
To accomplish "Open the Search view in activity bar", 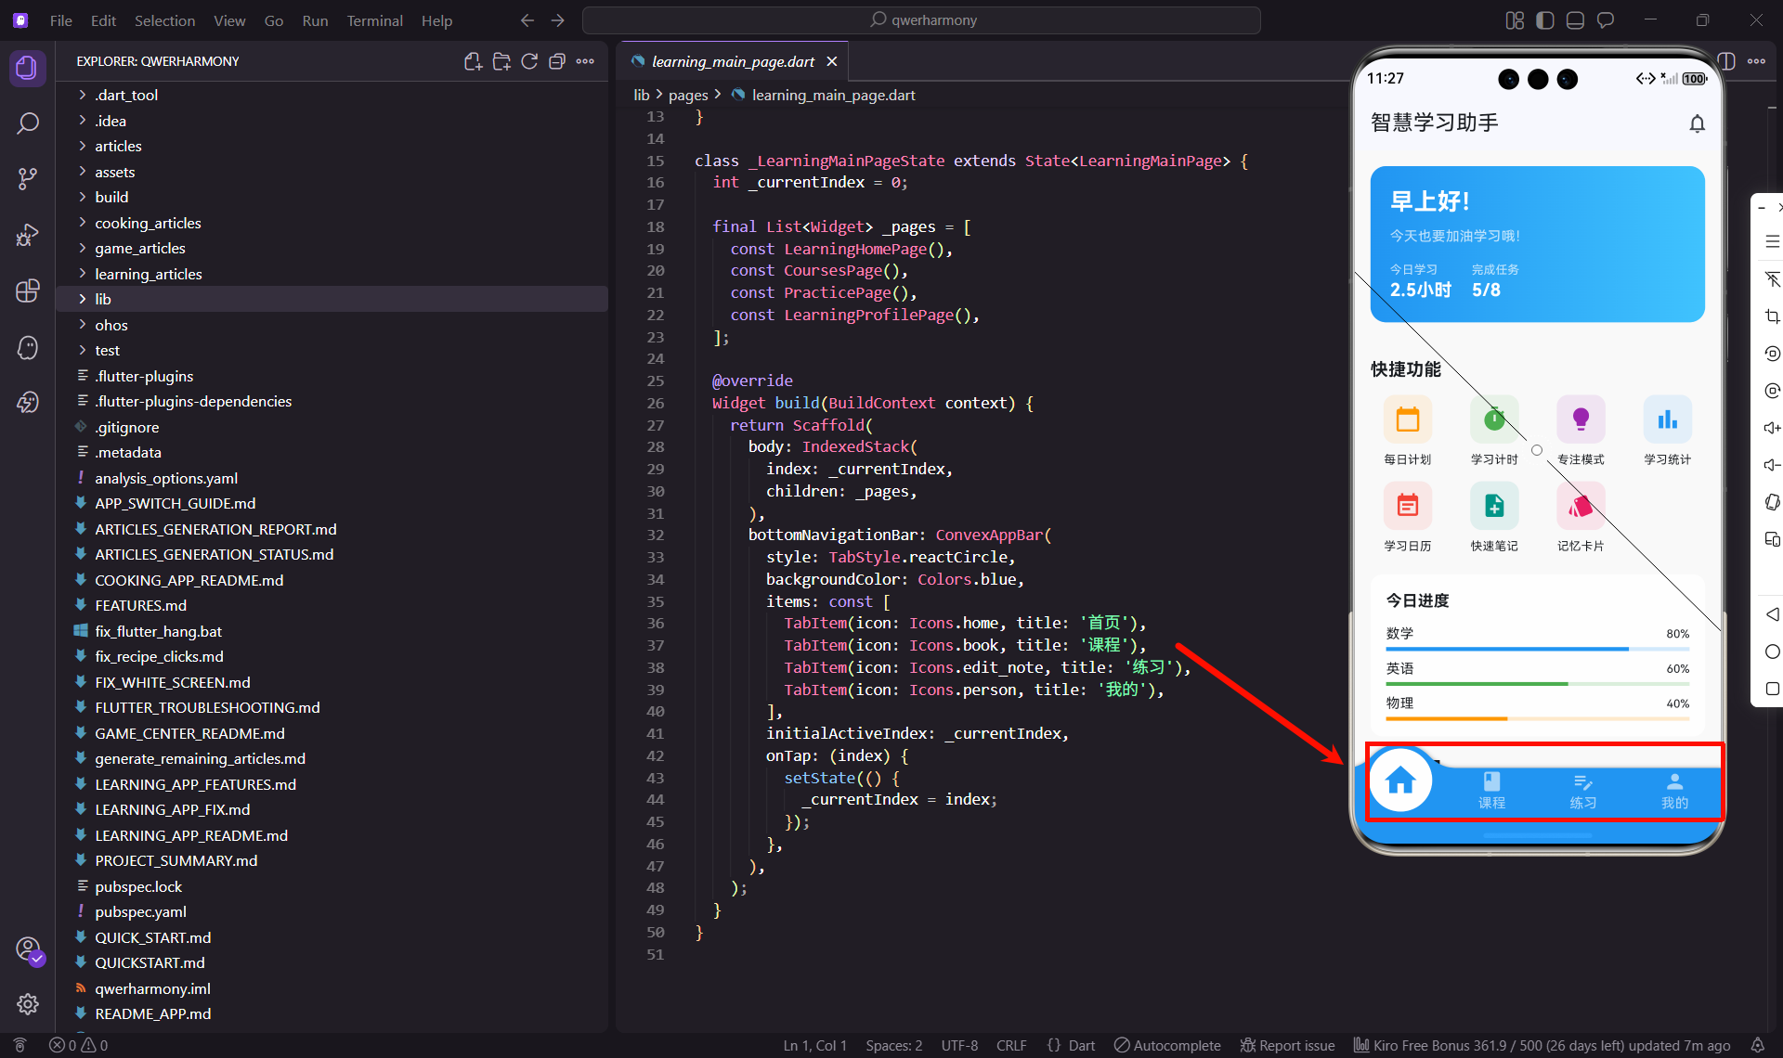I will 28,123.
